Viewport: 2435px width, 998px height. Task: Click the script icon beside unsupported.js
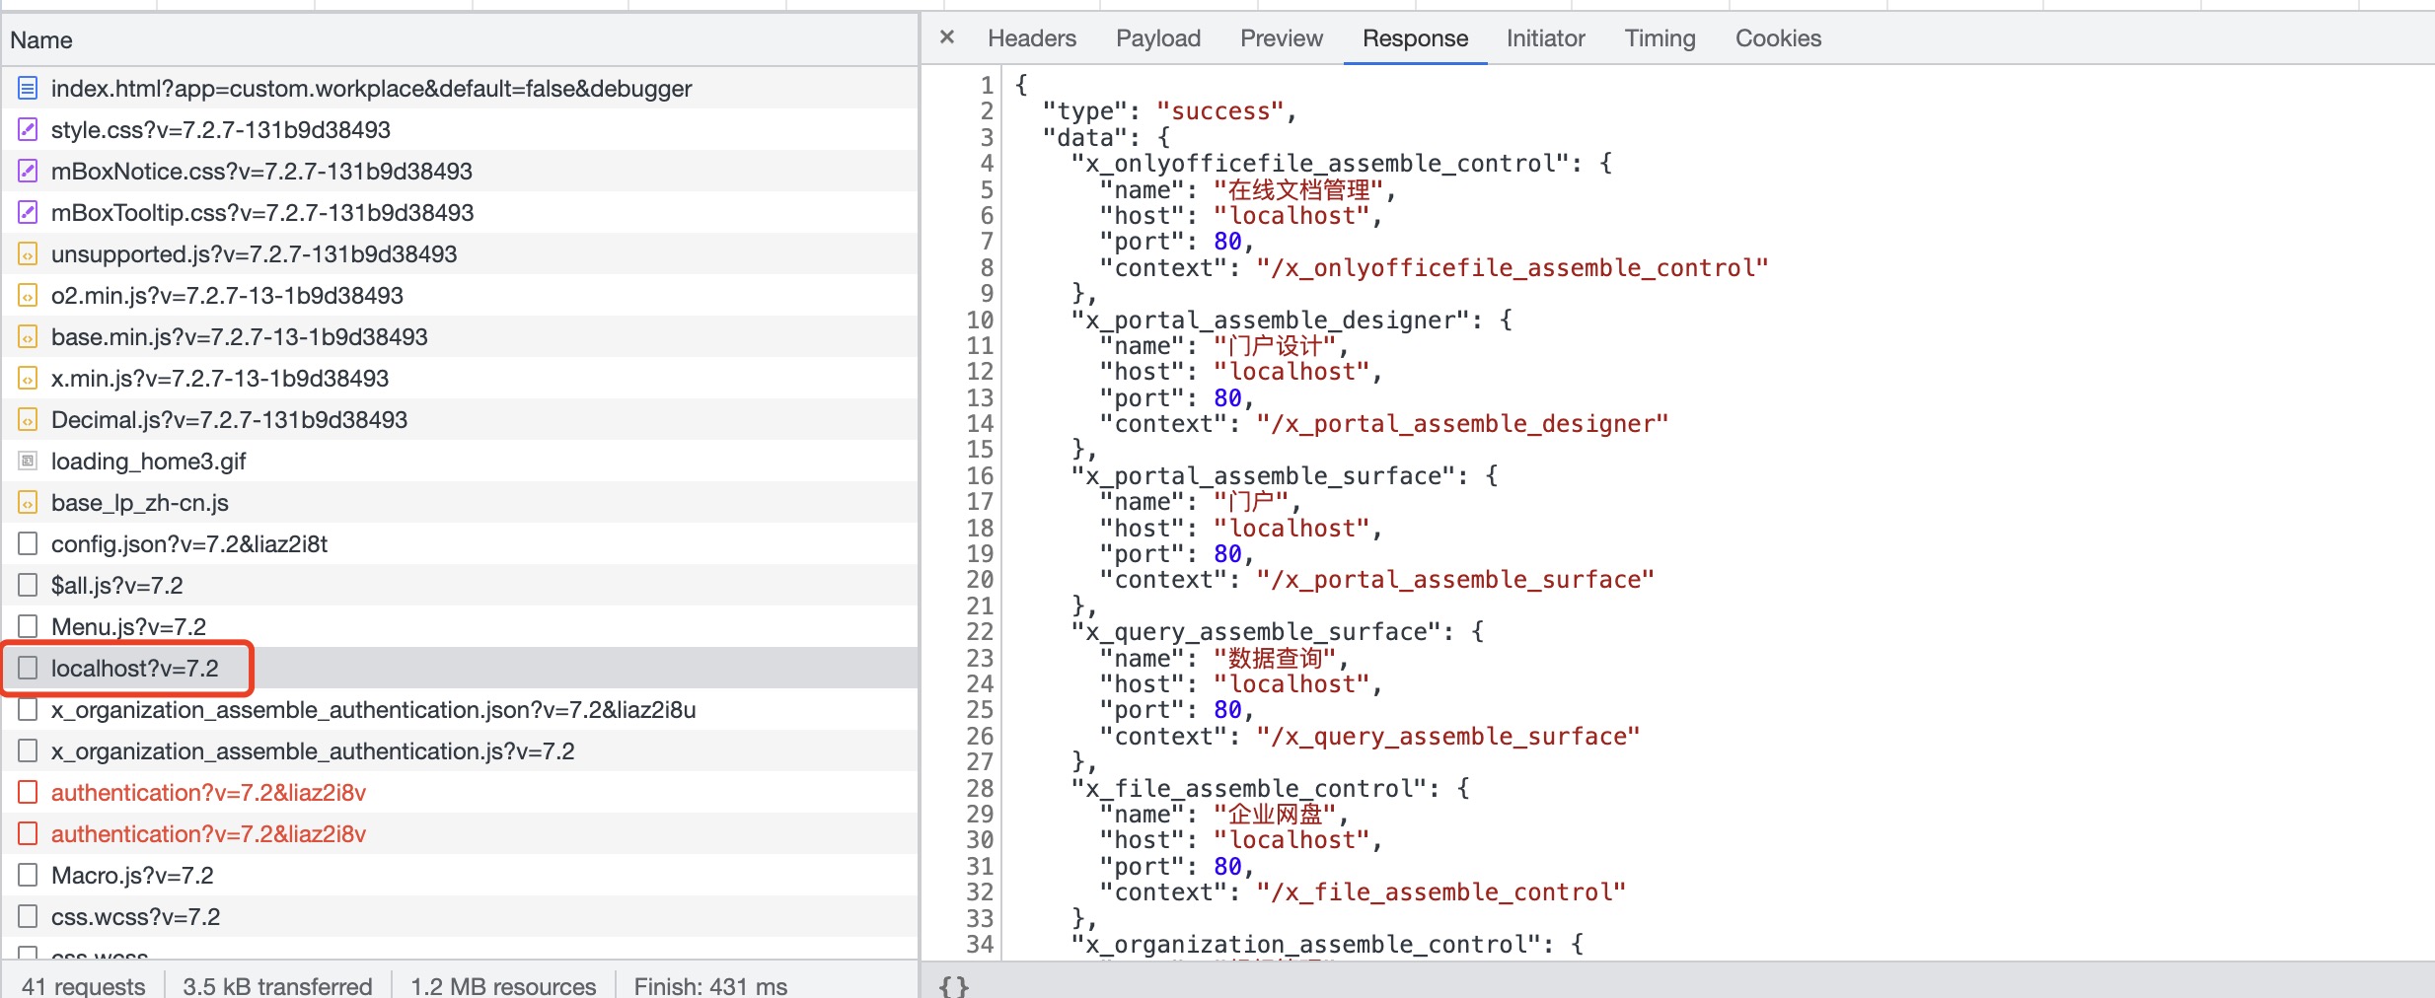point(28,254)
